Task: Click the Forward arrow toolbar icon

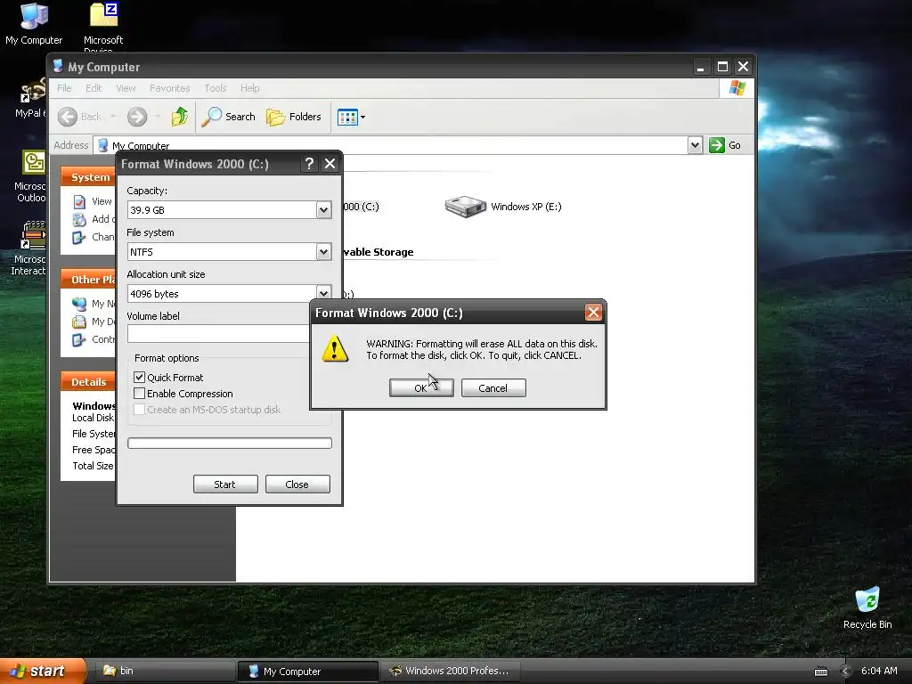Action: [137, 117]
